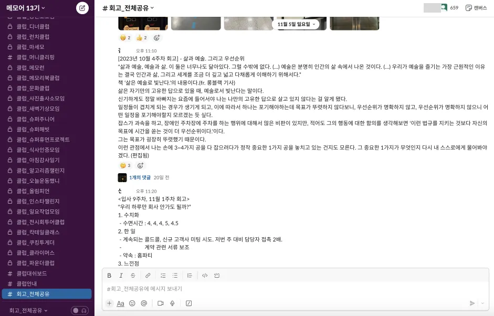Expand the #회고_전체공유 channel header dropdown
This screenshot has height=316, width=494.
(x=128, y=8)
